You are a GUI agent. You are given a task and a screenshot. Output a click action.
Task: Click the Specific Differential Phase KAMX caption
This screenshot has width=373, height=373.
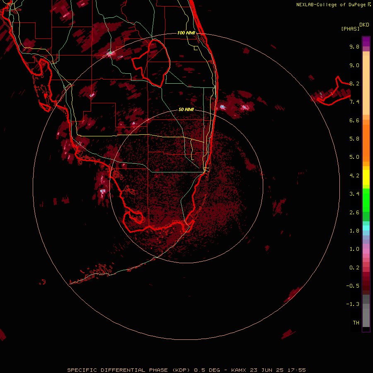click(x=186, y=370)
